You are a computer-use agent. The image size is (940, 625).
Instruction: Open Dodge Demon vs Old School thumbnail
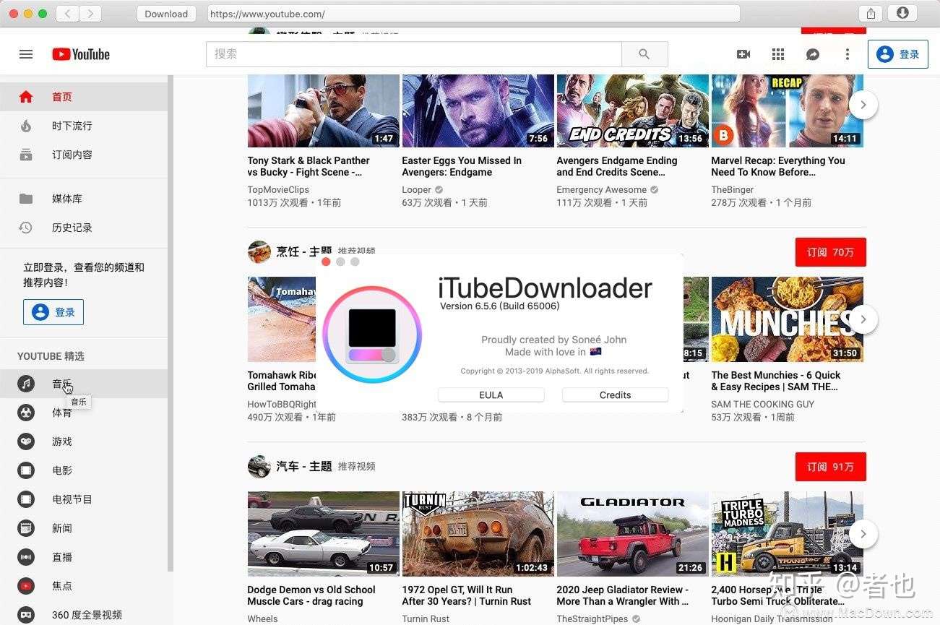324,534
